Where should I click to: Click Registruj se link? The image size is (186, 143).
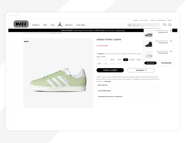coord(161,20)
